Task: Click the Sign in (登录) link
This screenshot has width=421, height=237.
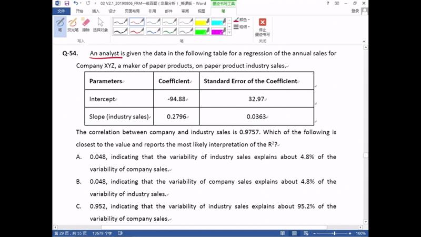Action: pyautogui.click(x=355, y=11)
